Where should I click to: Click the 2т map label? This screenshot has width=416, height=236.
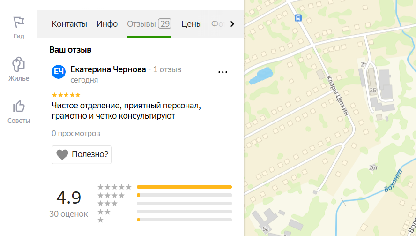point(364,65)
